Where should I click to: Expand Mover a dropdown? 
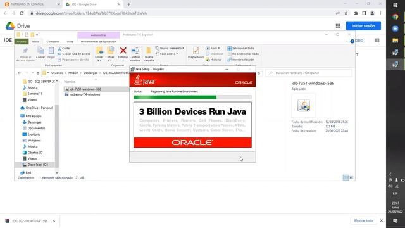99,59
